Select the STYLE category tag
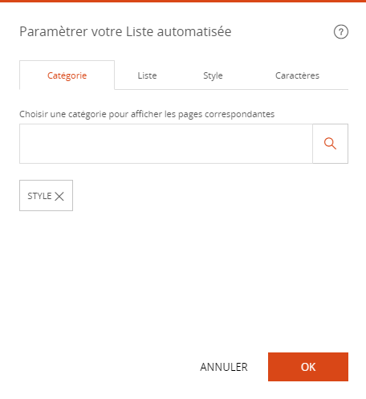366x399 pixels. pyautogui.click(x=39, y=196)
